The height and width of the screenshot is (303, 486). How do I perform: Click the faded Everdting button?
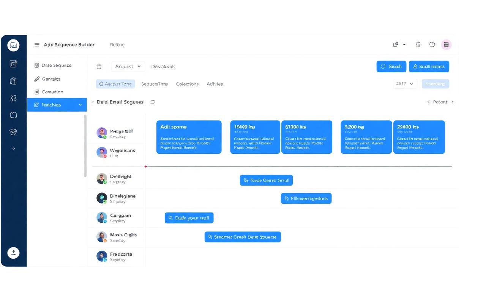click(x=436, y=84)
